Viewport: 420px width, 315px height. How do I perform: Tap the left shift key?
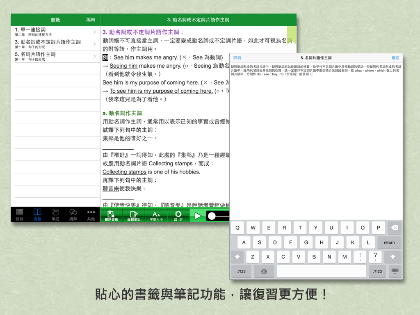click(x=237, y=257)
